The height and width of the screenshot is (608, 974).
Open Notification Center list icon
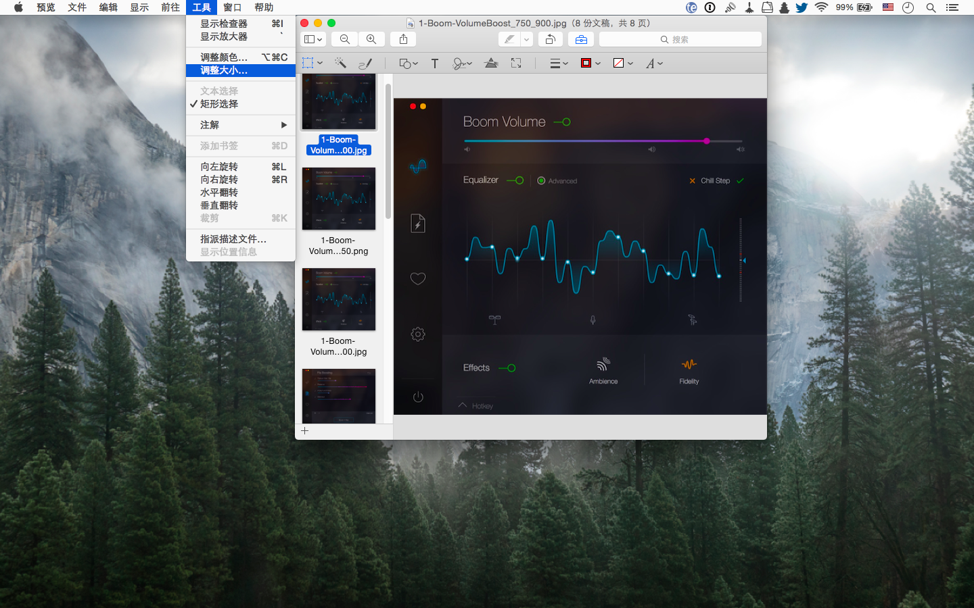click(x=952, y=7)
